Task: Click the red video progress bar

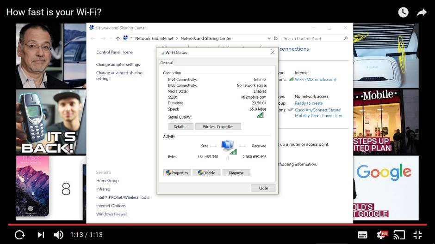Action: (217, 225)
